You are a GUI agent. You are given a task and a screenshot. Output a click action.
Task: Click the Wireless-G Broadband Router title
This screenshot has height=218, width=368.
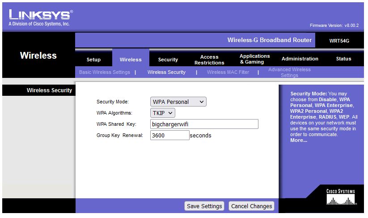pos(270,40)
